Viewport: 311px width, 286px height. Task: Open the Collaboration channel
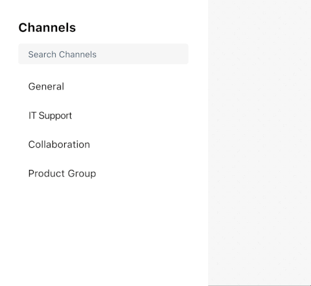[103, 145]
